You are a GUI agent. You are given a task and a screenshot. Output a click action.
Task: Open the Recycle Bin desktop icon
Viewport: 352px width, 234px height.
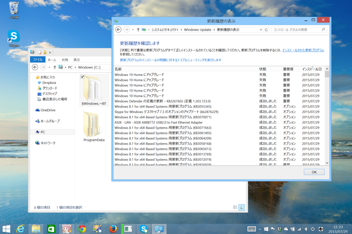pos(14,10)
